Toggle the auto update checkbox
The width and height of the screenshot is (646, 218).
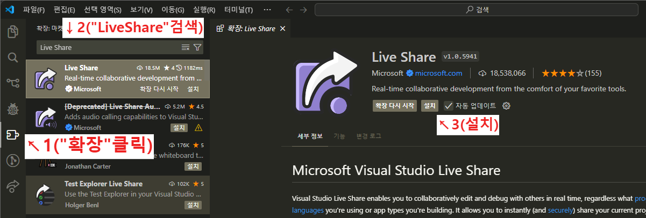(449, 106)
